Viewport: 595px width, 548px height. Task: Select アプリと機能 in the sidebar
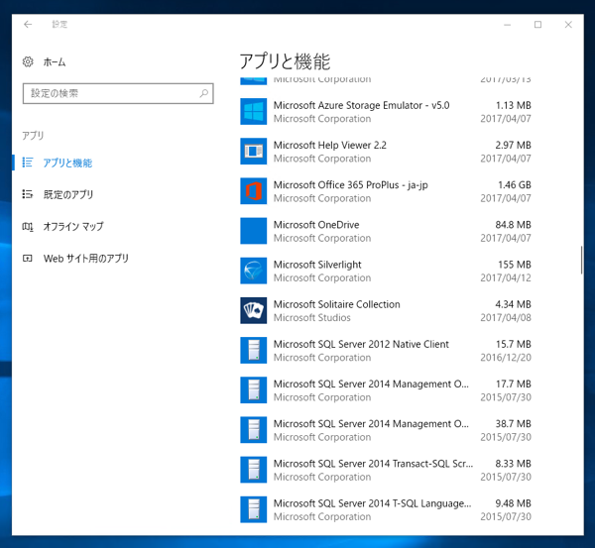coord(67,163)
